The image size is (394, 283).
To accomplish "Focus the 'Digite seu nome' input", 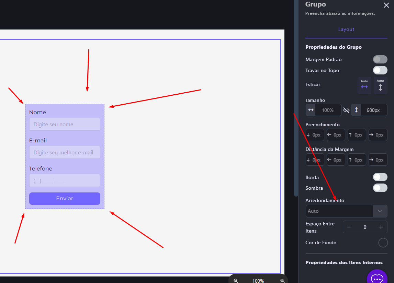I will 65,124.
